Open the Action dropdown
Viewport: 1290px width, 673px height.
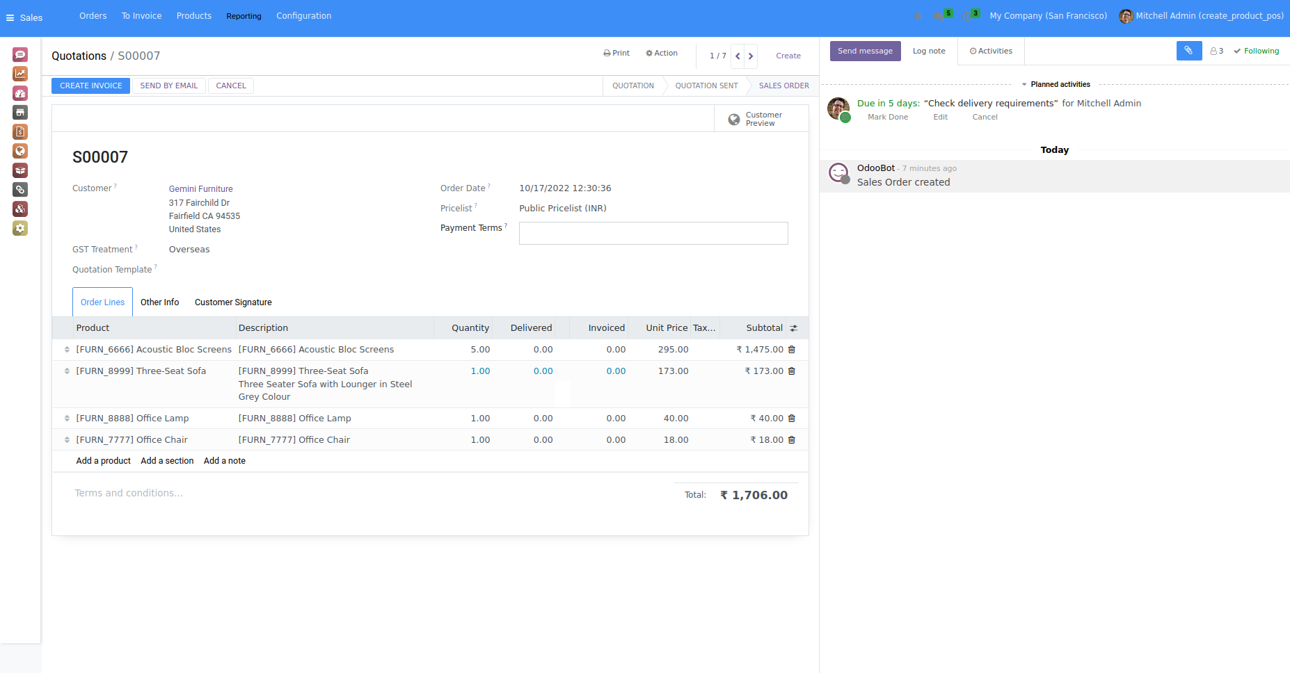[x=661, y=53]
